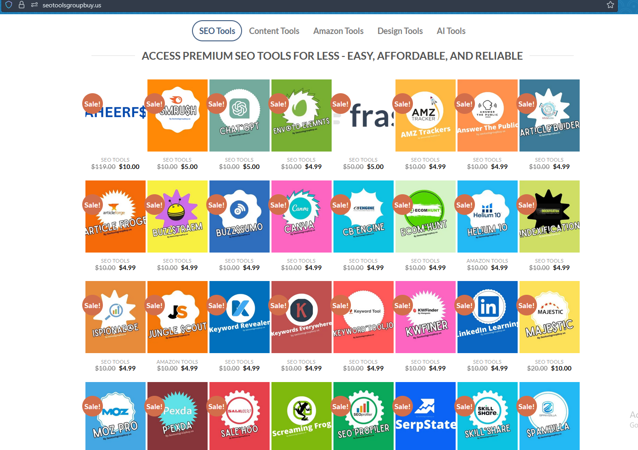Click SEO TOOLS category under Ahrefs

pos(115,160)
